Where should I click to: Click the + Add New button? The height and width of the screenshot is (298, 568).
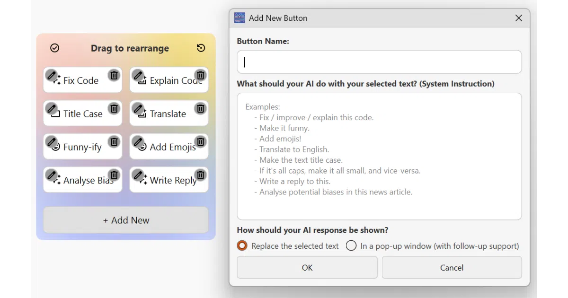click(x=126, y=220)
